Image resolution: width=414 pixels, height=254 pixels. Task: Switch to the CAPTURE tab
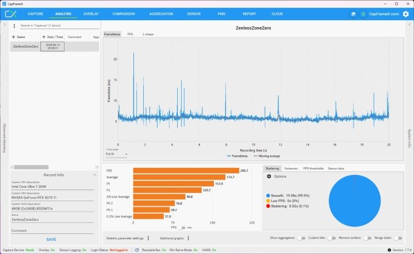35,14
